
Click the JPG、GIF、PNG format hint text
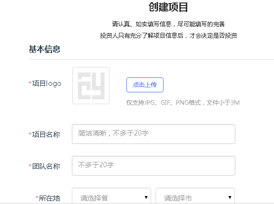coord(183,102)
